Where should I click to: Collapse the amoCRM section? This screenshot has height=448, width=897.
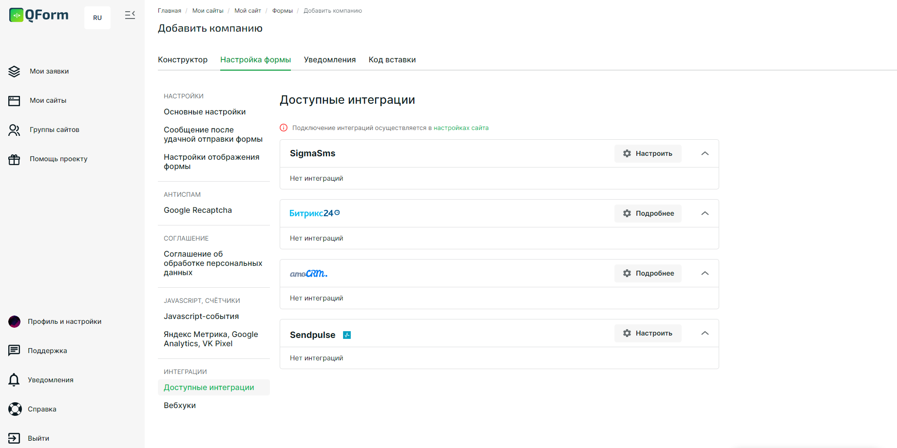click(x=705, y=273)
